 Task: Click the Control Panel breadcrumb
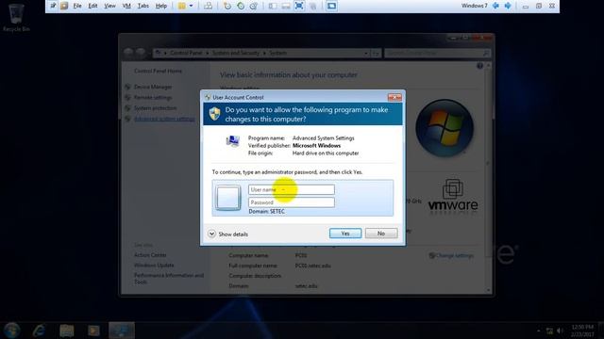coord(186,53)
